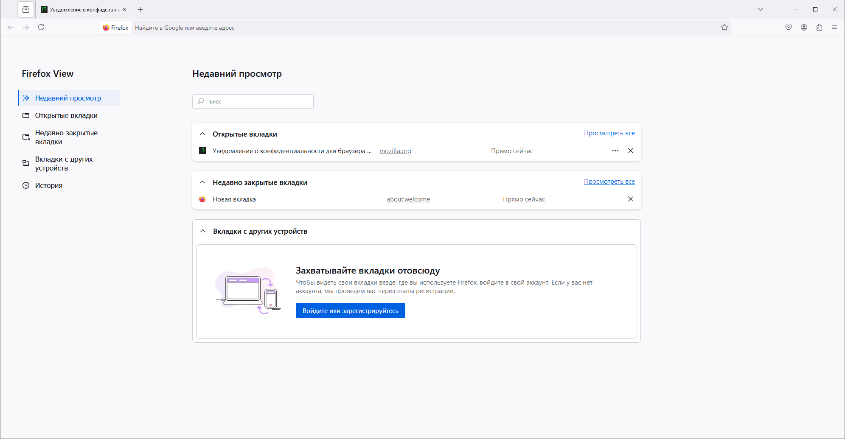Click the Firefox View heading
This screenshot has height=439, width=845.
(48, 73)
